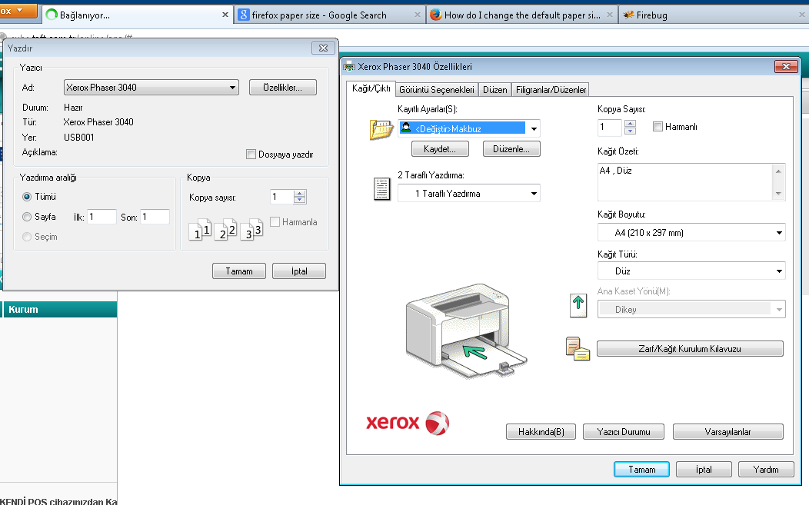Click the Yazıcı Durumu button

(x=623, y=432)
